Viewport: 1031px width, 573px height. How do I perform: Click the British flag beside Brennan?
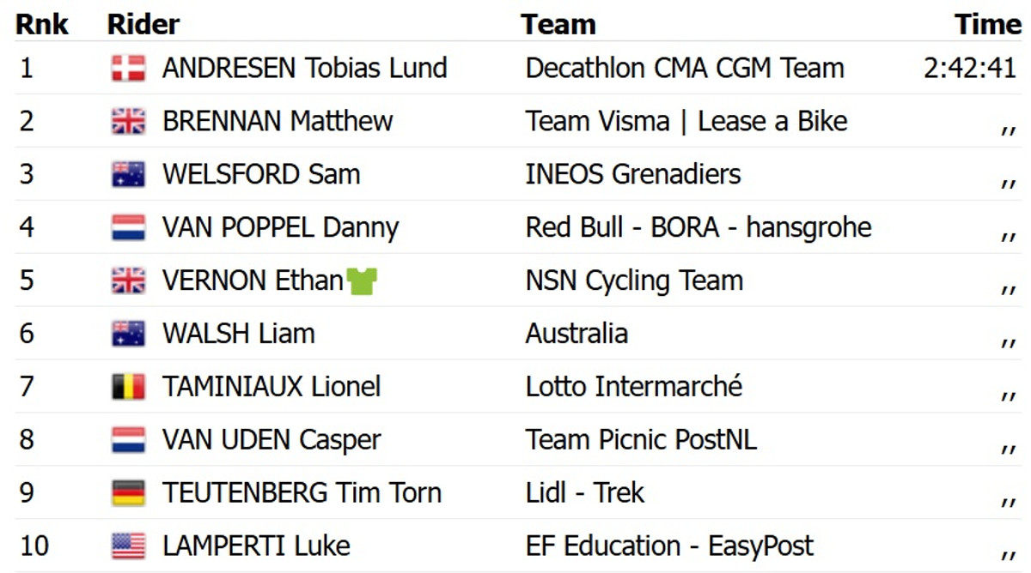(128, 122)
